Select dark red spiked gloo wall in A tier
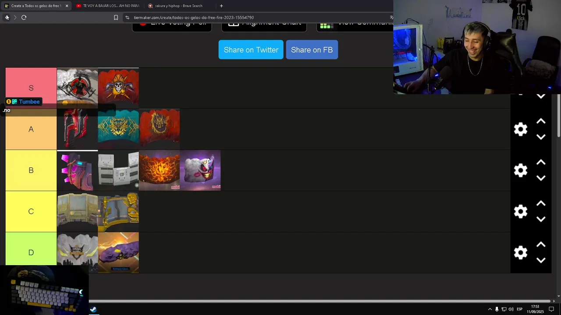The width and height of the screenshot is (561, 315). coord(77,129)
